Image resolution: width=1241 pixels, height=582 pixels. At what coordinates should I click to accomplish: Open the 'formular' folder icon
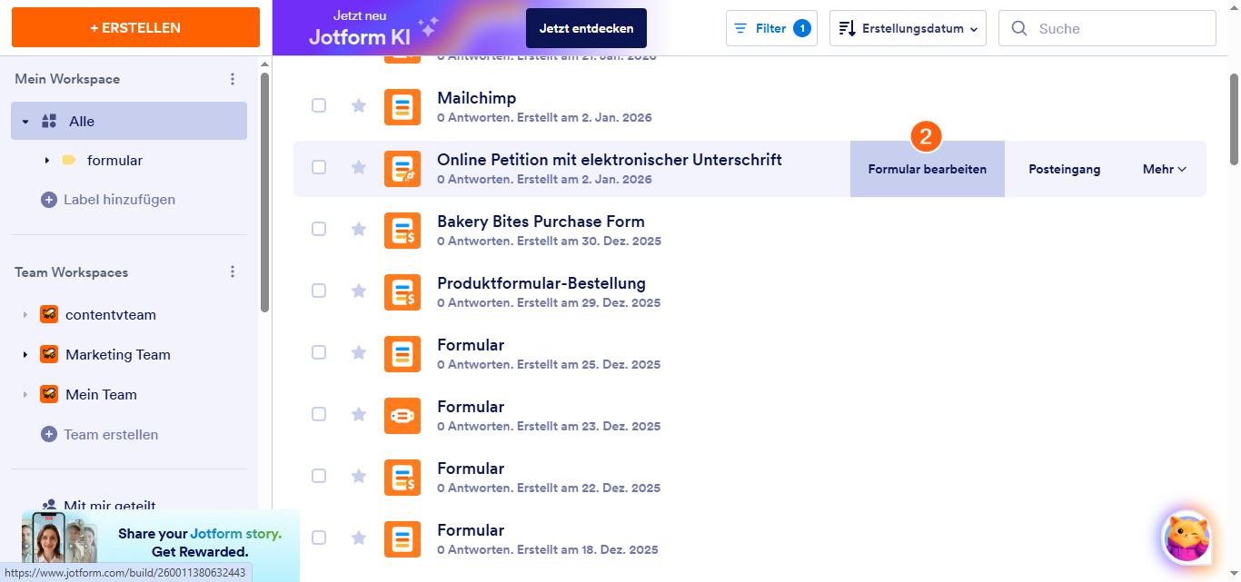tap(69, 160)
